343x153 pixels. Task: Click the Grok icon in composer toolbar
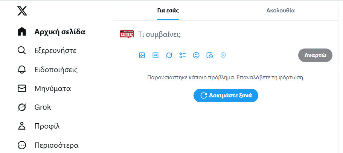coord(169,55)
